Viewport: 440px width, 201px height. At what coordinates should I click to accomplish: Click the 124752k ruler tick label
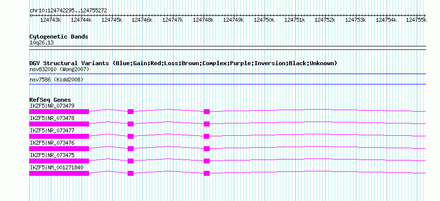pyautogui.click(x=325, y=20)
